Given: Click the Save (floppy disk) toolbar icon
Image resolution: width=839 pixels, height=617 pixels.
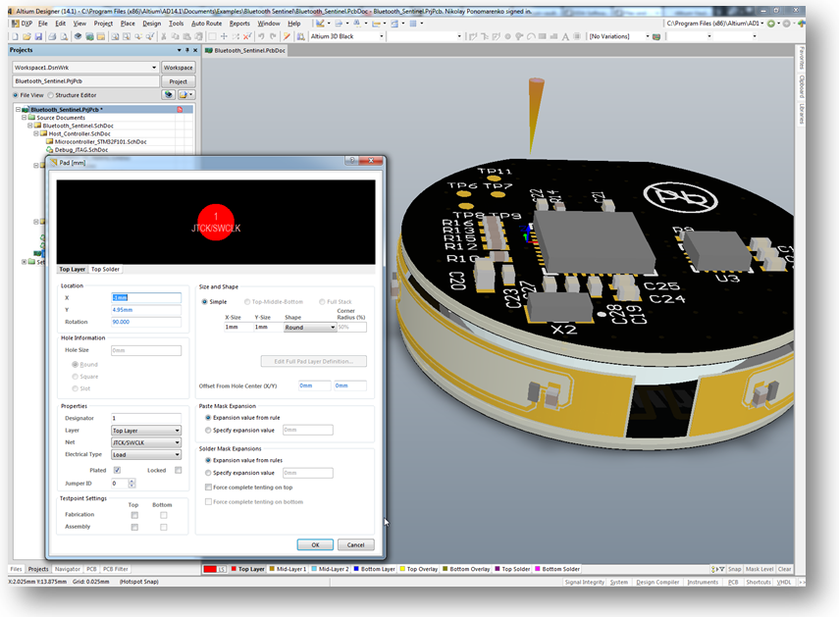Looking at the screenshot, I should [38, 36].
